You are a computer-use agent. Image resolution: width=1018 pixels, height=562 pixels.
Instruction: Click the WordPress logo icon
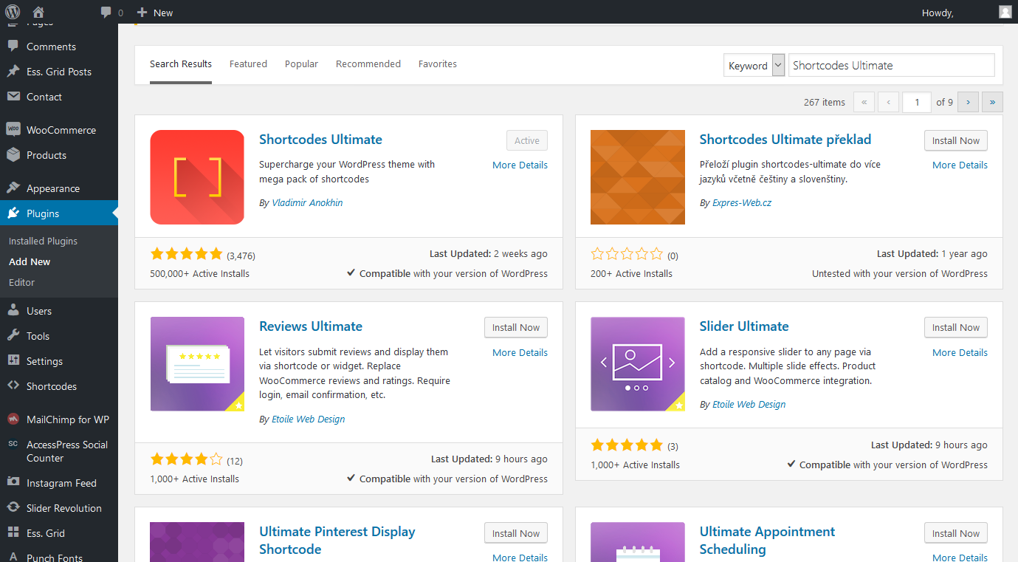(x=13, y=12)
